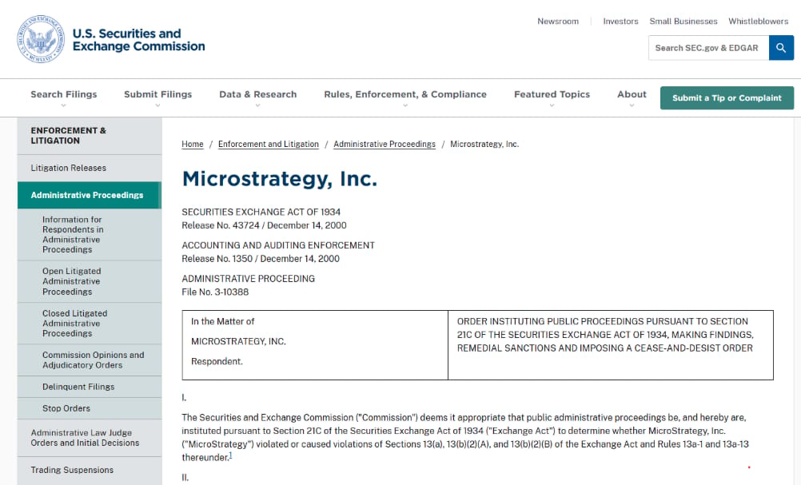Click footnote 1 superscript link

pos(230,455)
